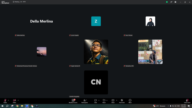Expand the Chat options arrow
192x108 pixels.
[x=99, y=100]
